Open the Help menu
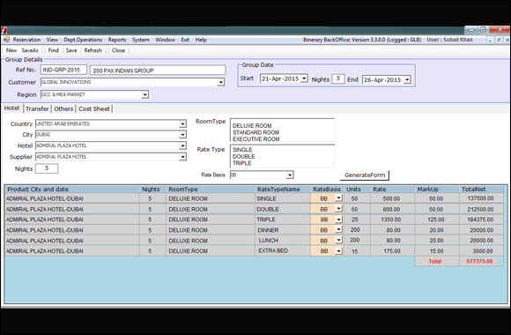The width and height of the screenshot is (511, 335). (x=201, y=40)
